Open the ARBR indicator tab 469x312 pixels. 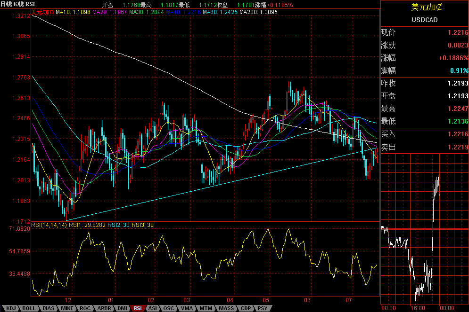coord(104,308)
